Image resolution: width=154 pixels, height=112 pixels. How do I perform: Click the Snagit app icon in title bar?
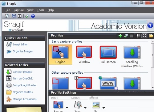pos(4,3)
